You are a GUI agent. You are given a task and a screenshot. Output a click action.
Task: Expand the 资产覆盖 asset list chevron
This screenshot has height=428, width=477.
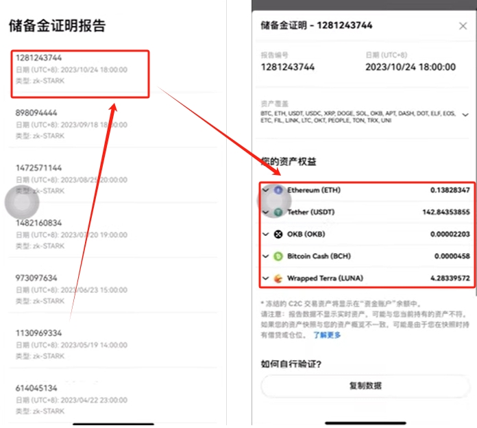click(465, 115)
